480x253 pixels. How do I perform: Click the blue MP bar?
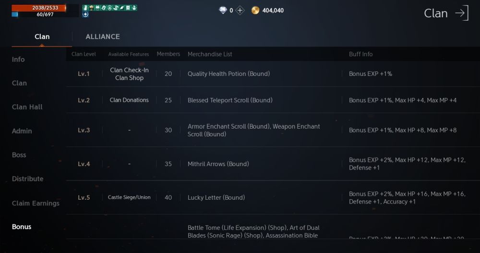(x=39, y=14)
